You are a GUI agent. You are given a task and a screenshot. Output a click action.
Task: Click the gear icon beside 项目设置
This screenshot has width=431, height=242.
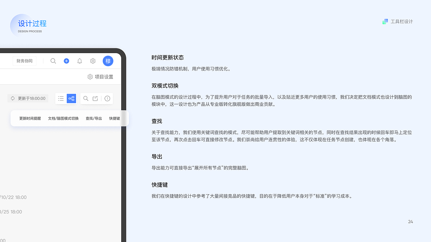[x=90, y=77]
